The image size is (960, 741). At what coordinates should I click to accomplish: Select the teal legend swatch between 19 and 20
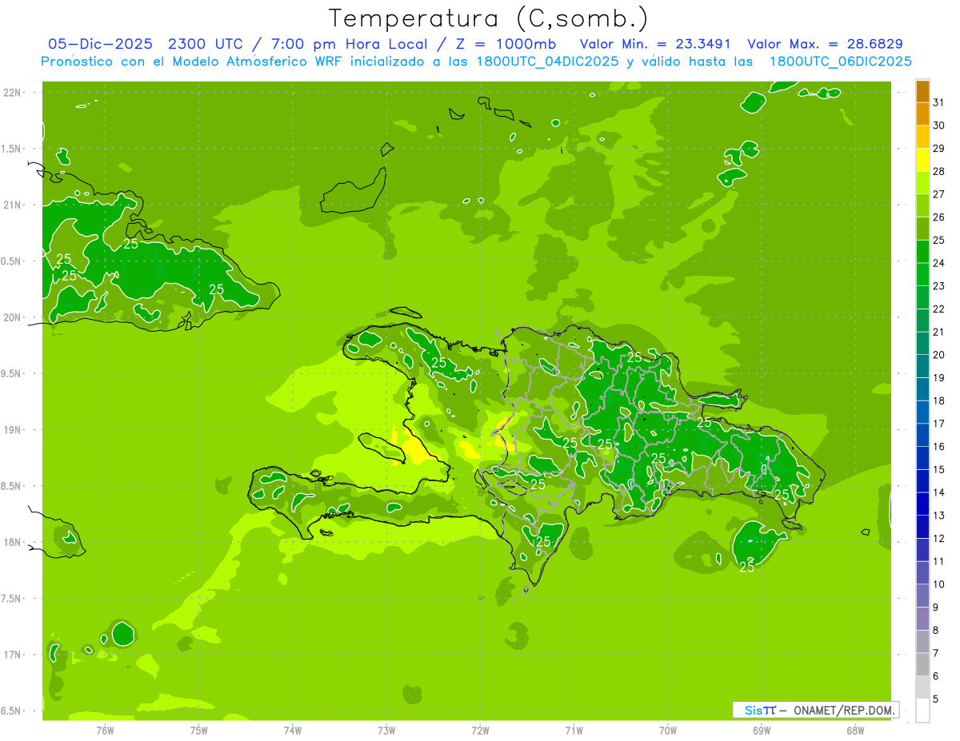click(922, 366)
